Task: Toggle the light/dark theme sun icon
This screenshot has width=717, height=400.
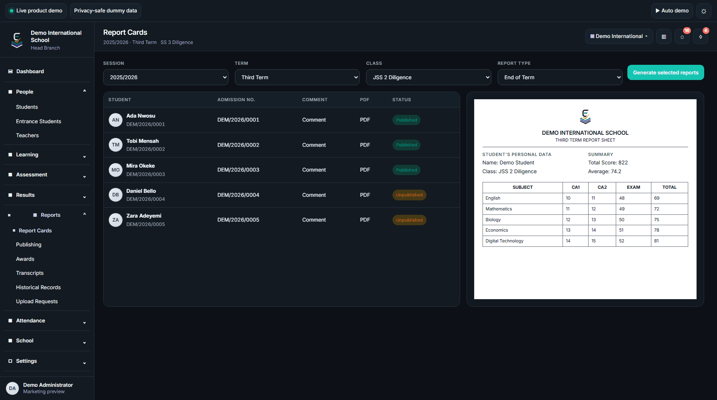Action: click(704, 11)
